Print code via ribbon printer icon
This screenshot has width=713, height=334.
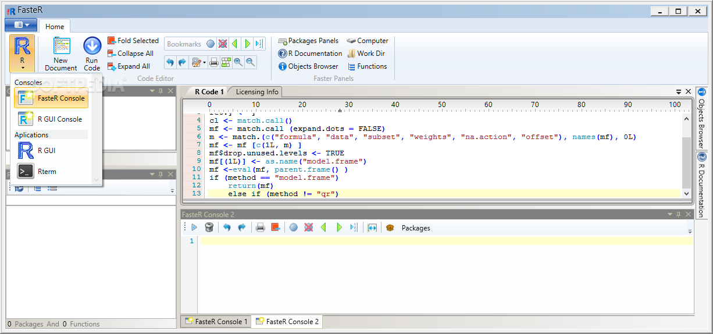pyautogui.click(x=214, y=62)
